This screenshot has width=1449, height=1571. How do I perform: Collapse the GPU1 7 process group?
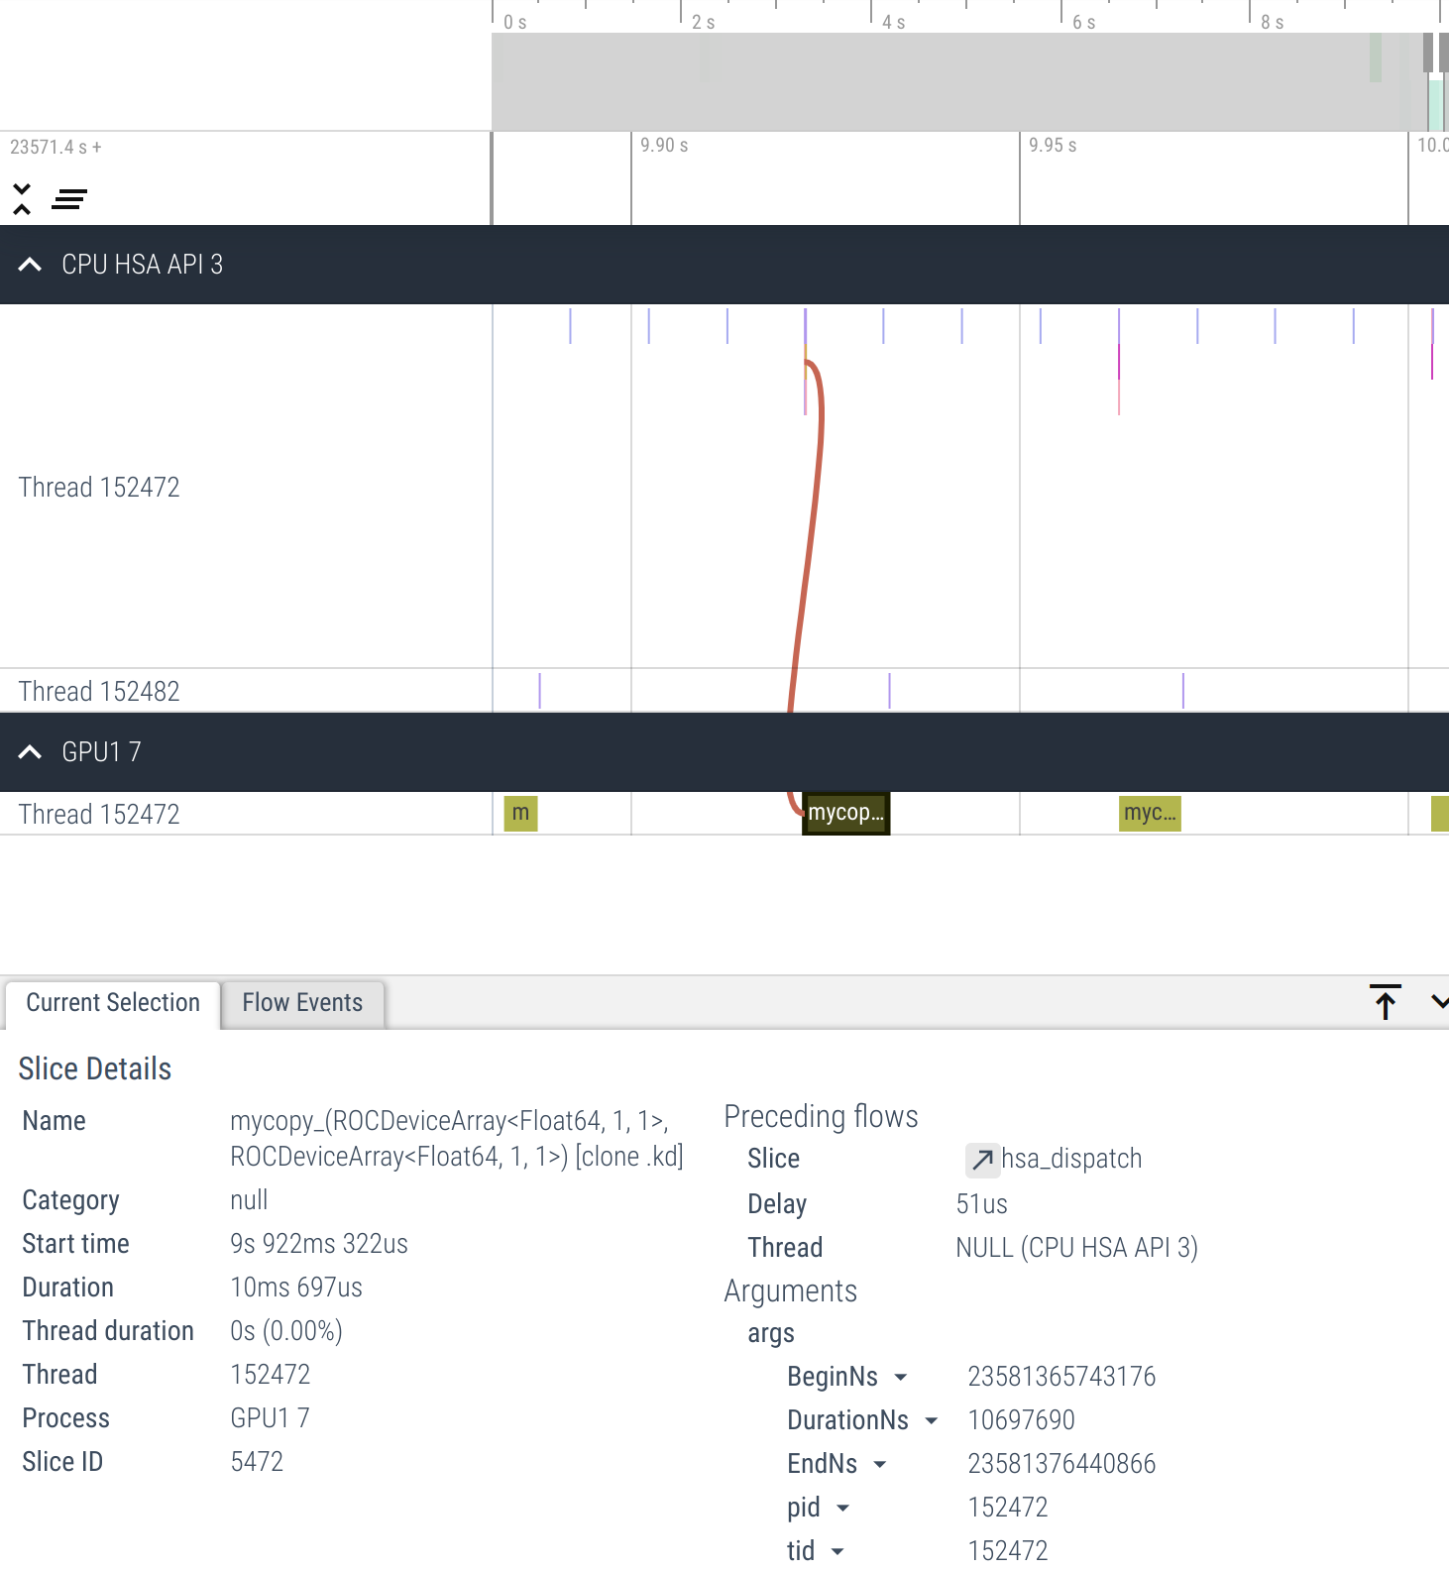pyautogui.click(x=30, y=752)
